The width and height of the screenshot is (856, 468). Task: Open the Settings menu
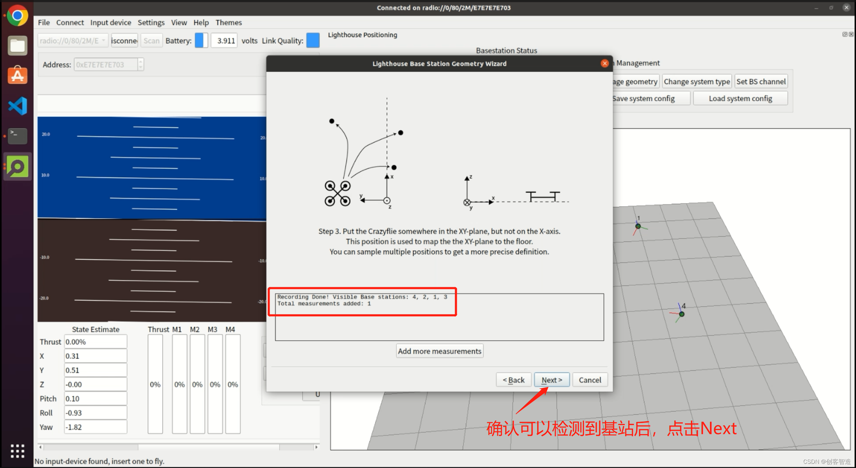coord(151,23)
